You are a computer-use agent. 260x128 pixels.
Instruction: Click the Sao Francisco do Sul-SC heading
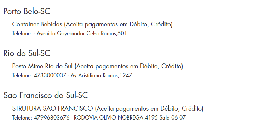click(x=46, y=95)
